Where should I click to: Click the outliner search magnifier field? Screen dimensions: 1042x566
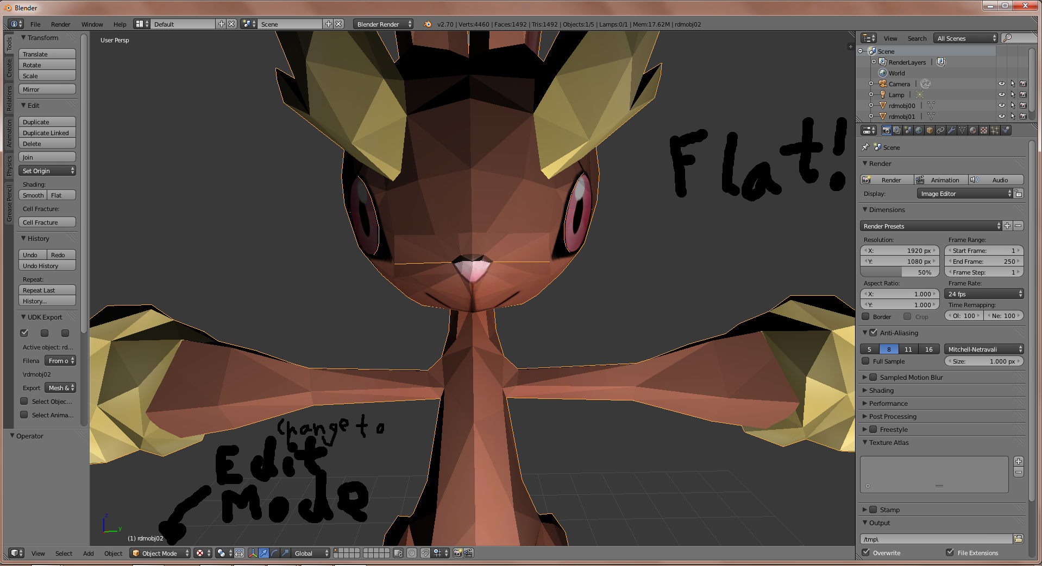(x=1019, y=38)
